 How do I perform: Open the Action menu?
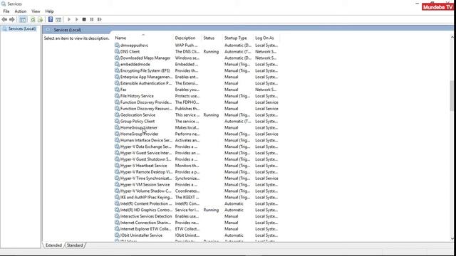(21, 11)
